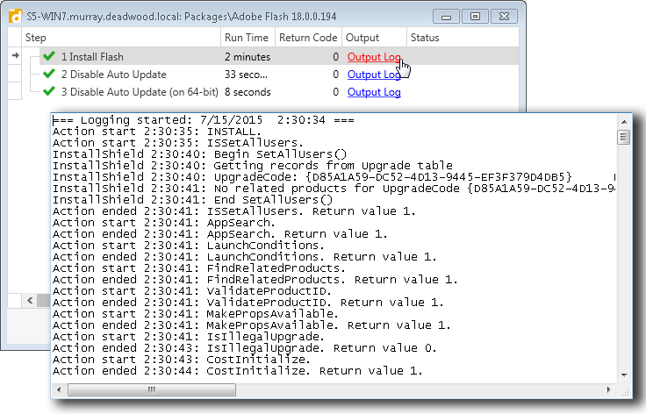The width and height of the screenshot is (646, 414).
Task: Sort by the Step column header
Action: pyautogui.click(x=123, y=38)
